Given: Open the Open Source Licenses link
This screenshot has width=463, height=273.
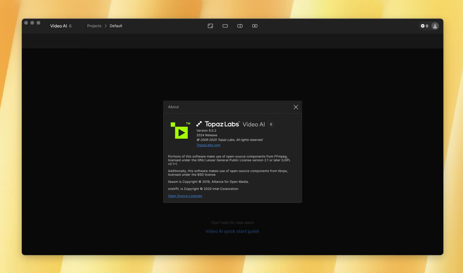Looking at the screenshot, I should pos(185,196).
